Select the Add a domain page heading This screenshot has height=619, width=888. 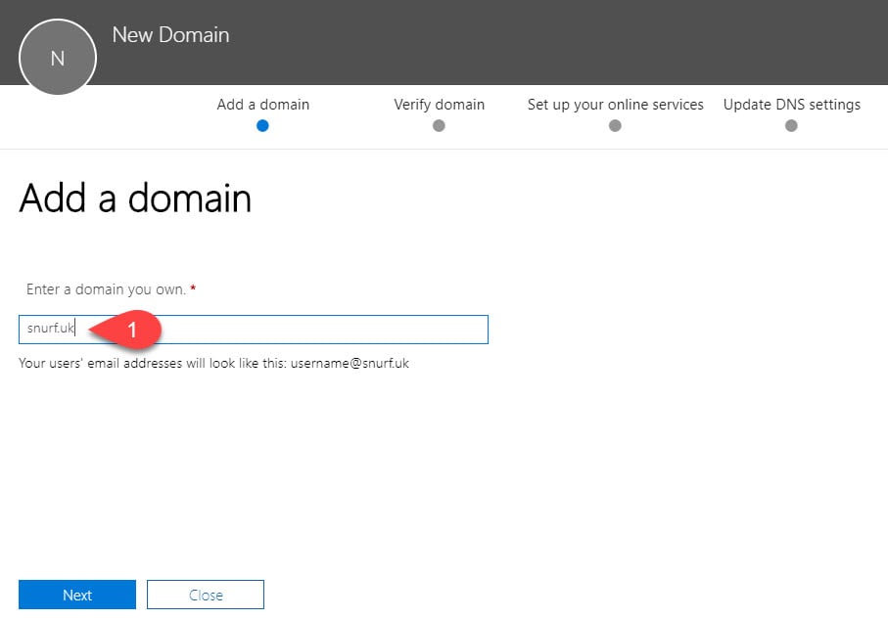(x=134, y=199)
